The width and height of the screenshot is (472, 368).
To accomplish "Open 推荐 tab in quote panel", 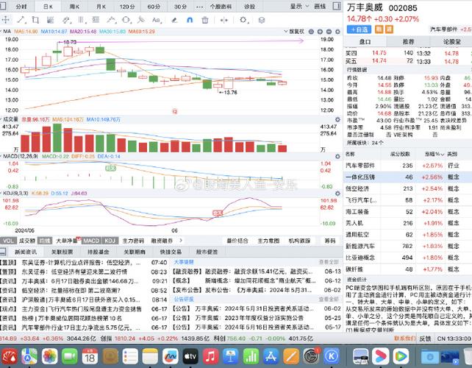I will tap(408, 42).
